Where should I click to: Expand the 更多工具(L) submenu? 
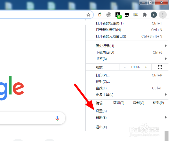(x=127, y=95)
